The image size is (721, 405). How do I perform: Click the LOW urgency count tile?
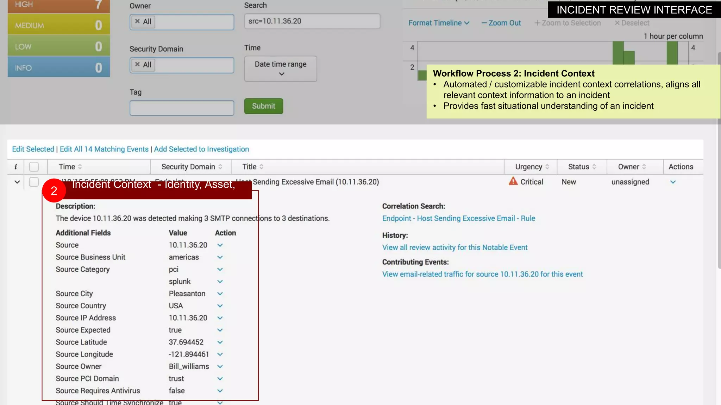pos(59,46)
